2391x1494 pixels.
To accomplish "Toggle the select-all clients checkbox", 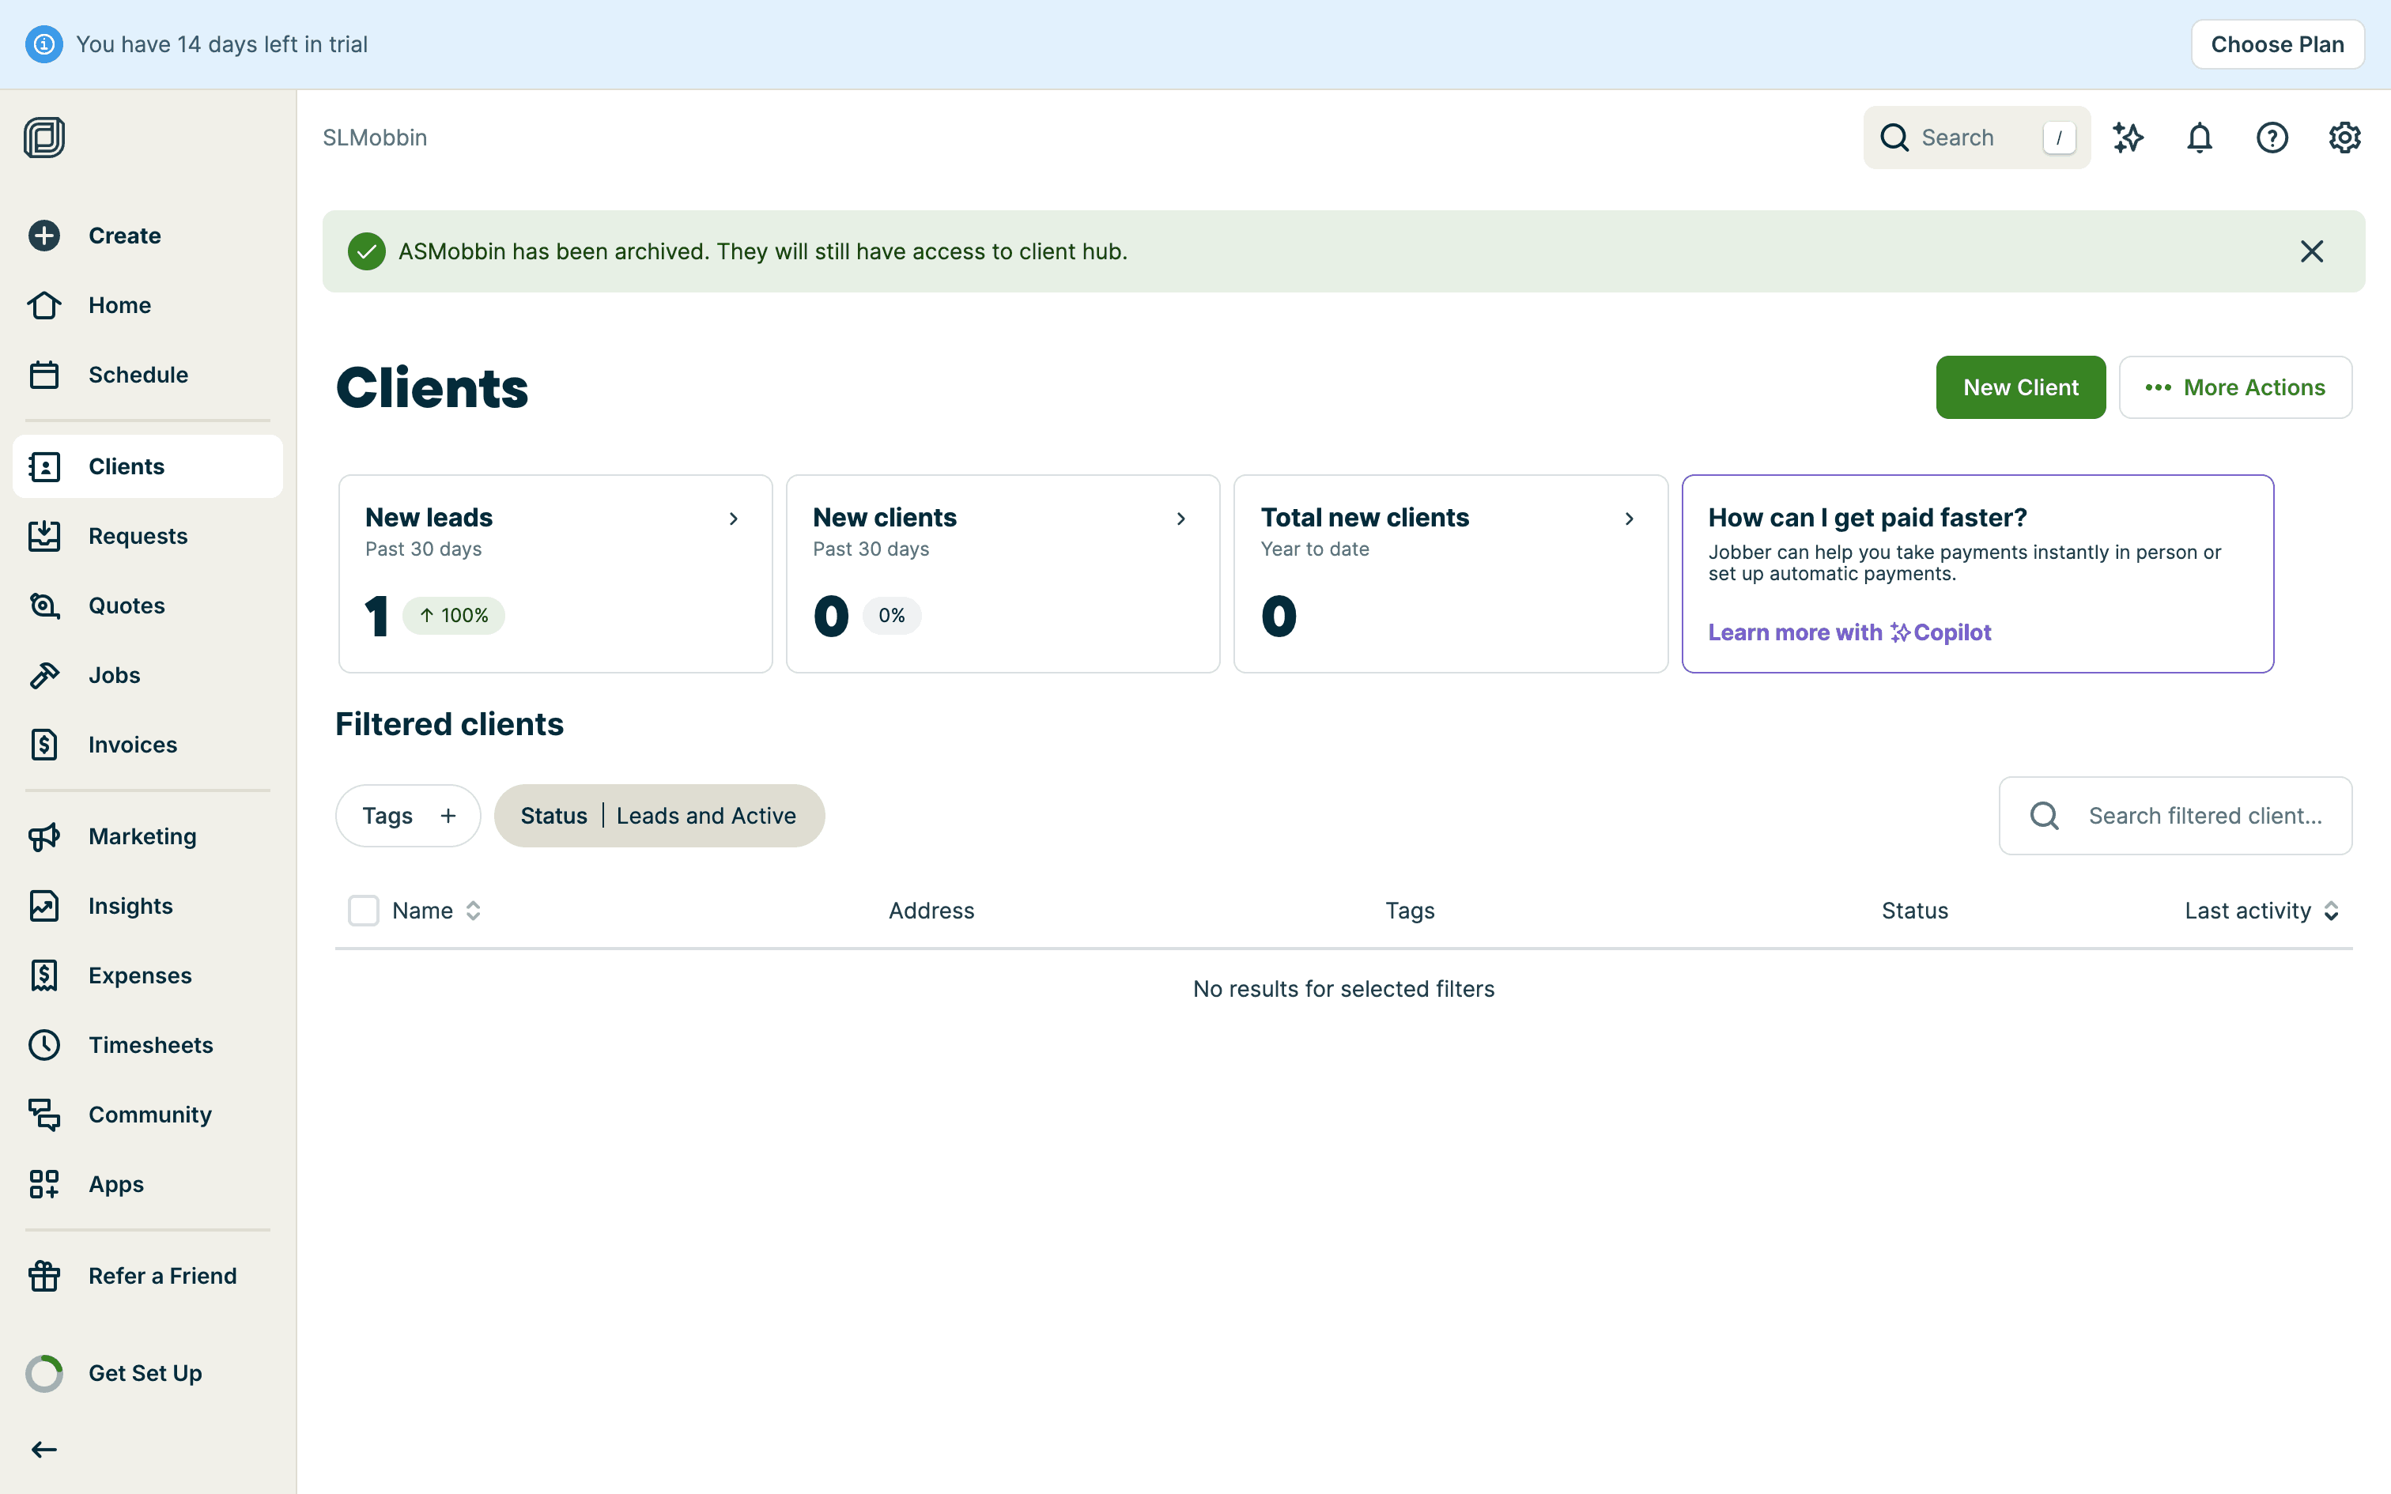I will coord(364,910).
